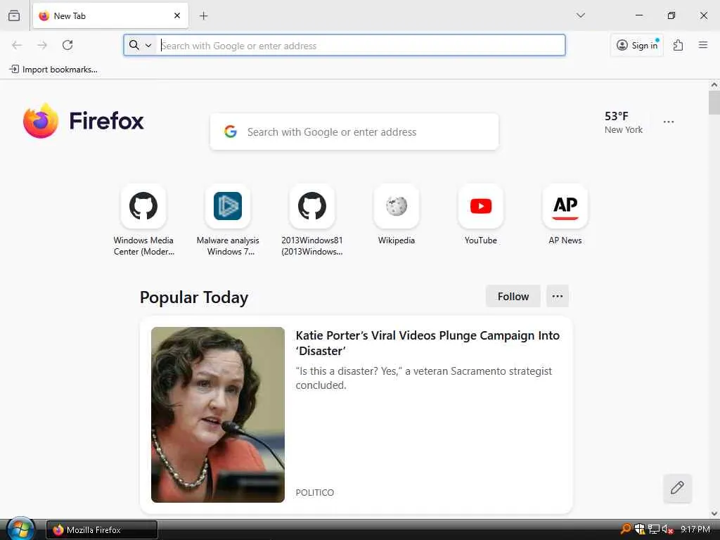Open the 53°F New York weather widget
720x540 pixels.
[624, 122]
